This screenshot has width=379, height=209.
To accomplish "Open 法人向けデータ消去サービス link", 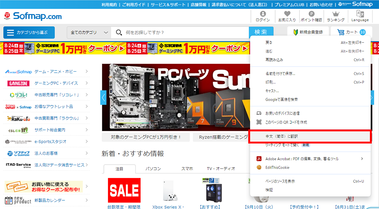I will [60, 165].
